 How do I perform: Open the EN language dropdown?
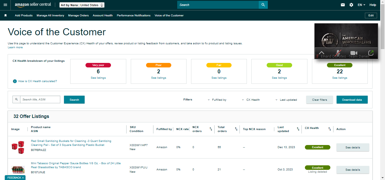(x=361, y=5)
